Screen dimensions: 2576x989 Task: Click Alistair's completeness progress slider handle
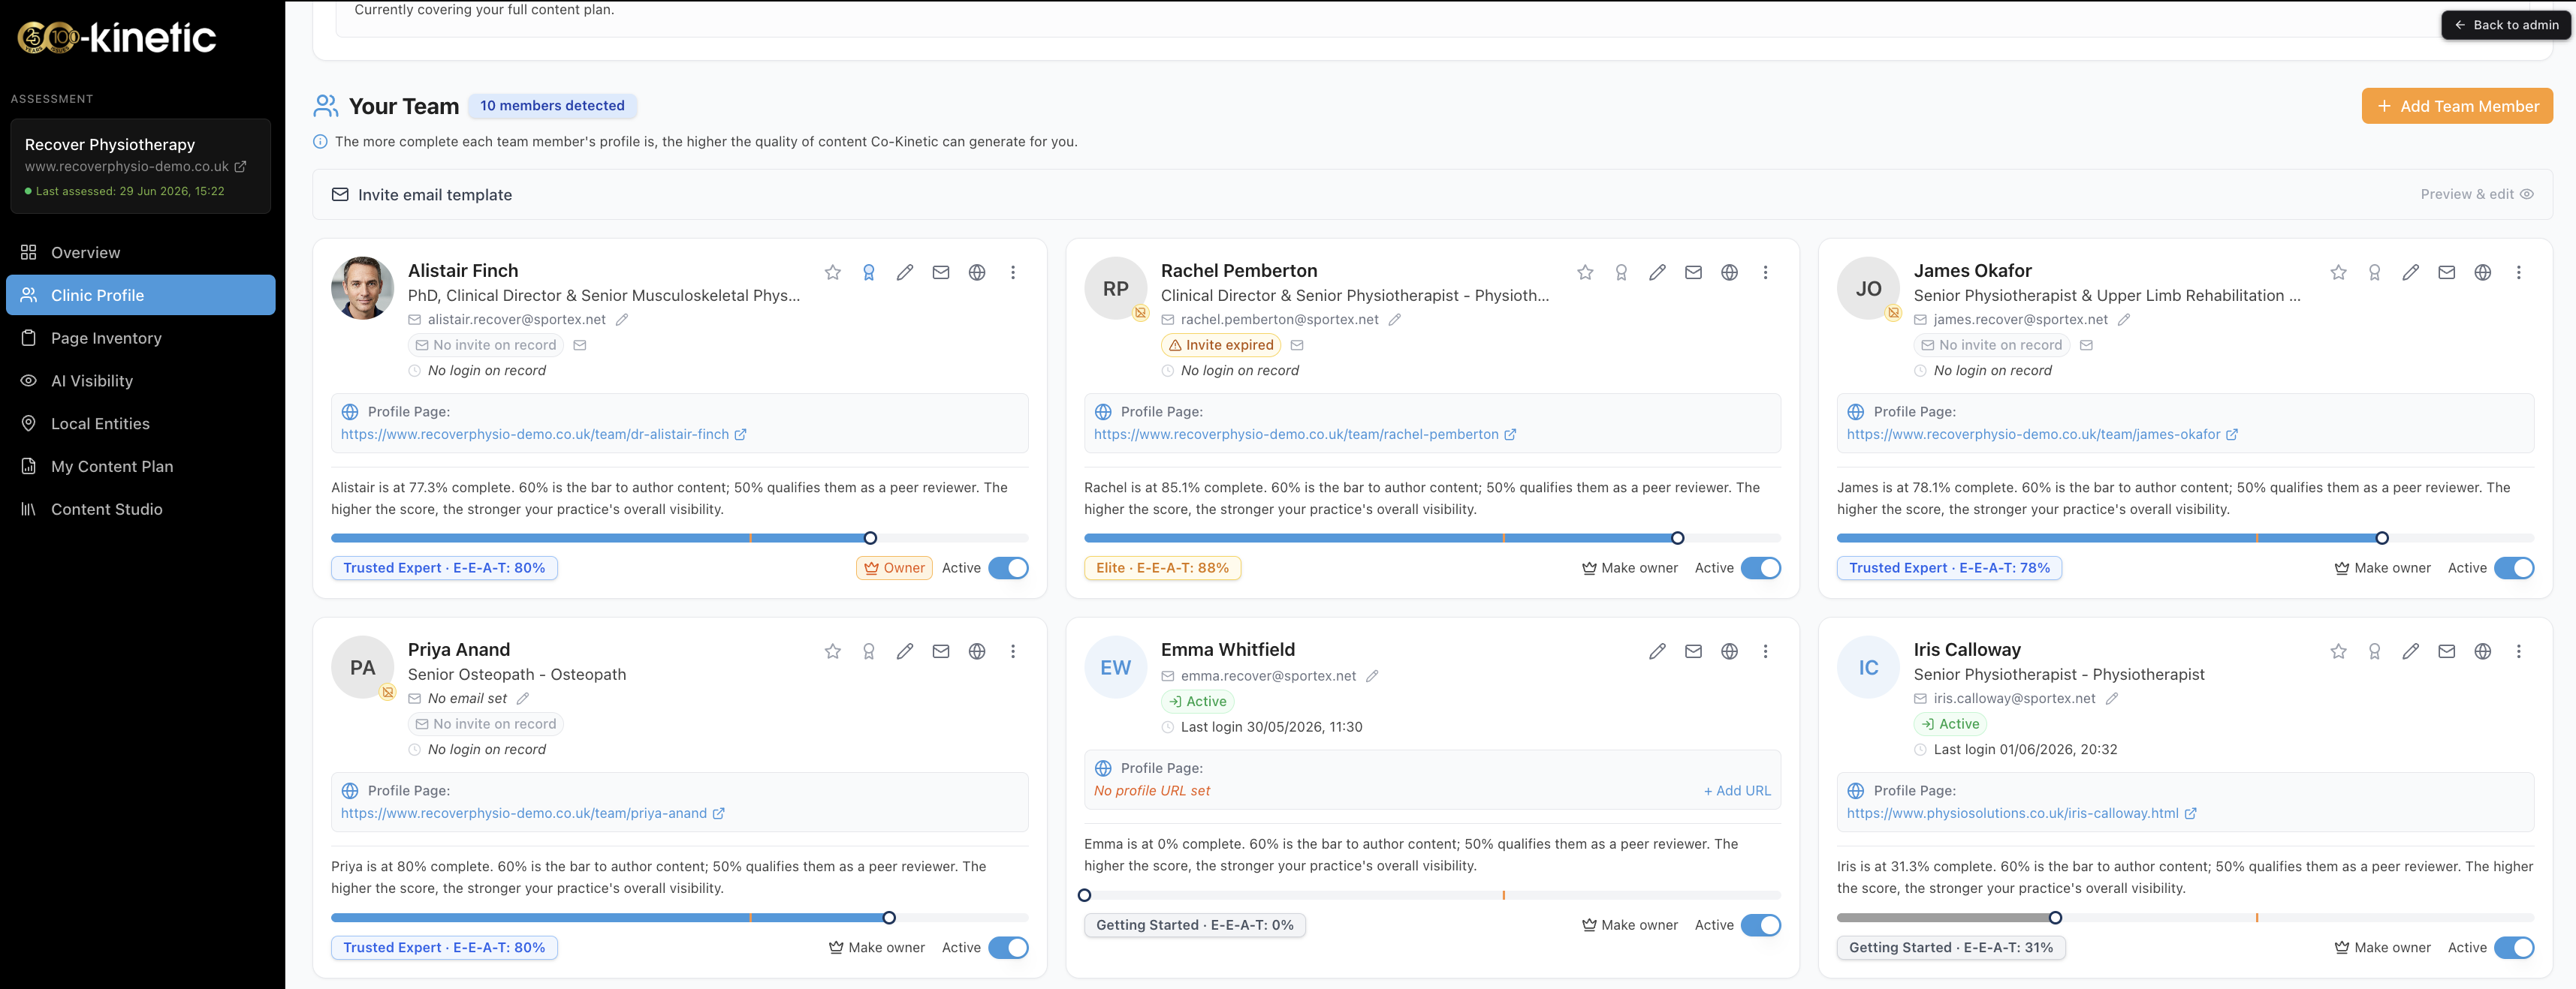click(870, 539)
